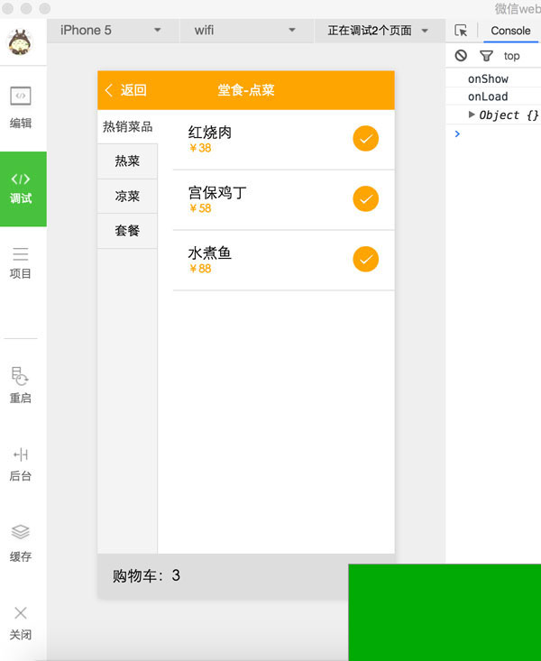Clear console with the block icon
The image size is (541, 661).
[x=461, y=56]
